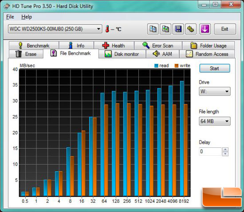Click inside the Delay input field
Viewport: 244px width, 212px height.
tap(210, 151)
